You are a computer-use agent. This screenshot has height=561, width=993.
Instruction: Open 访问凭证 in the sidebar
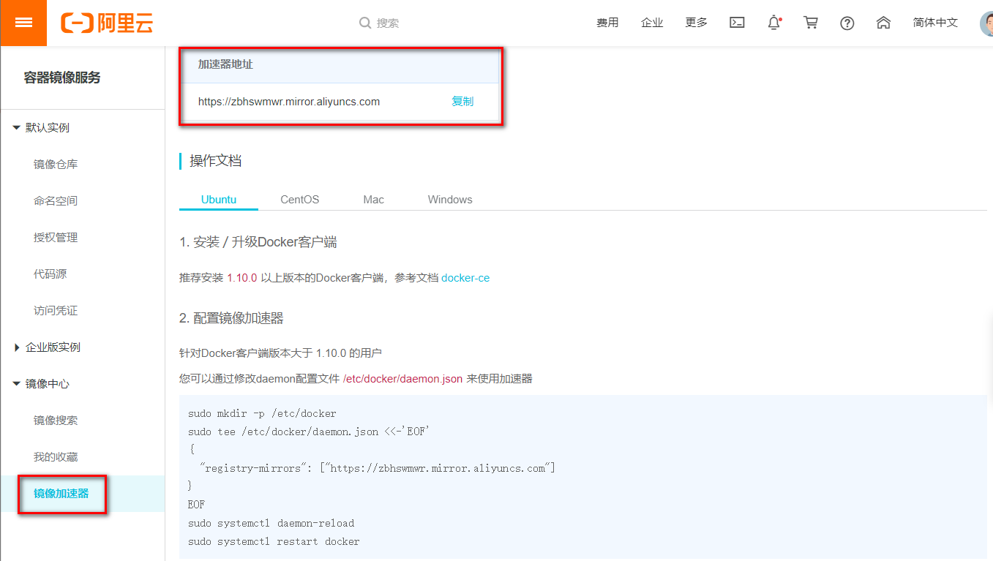click(x=56, y=311)
